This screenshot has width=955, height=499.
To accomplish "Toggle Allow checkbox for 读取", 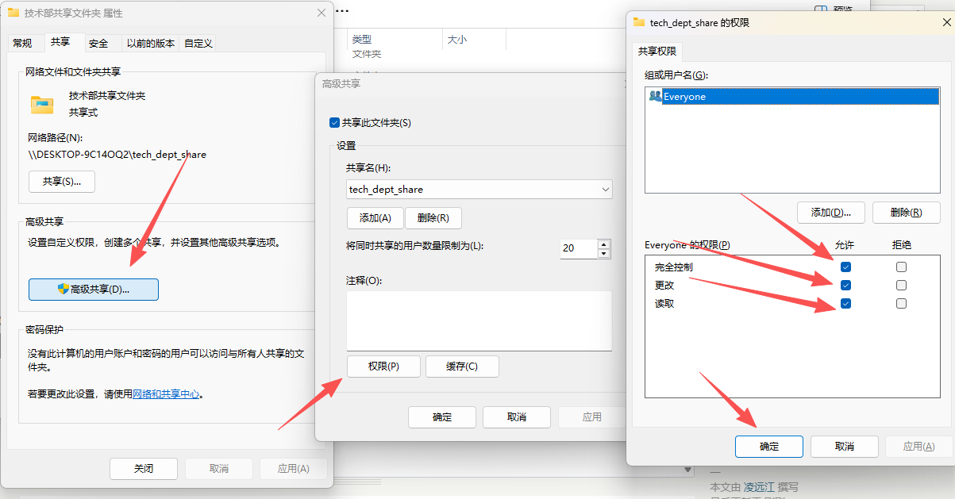I will click(x=845, y=303).
